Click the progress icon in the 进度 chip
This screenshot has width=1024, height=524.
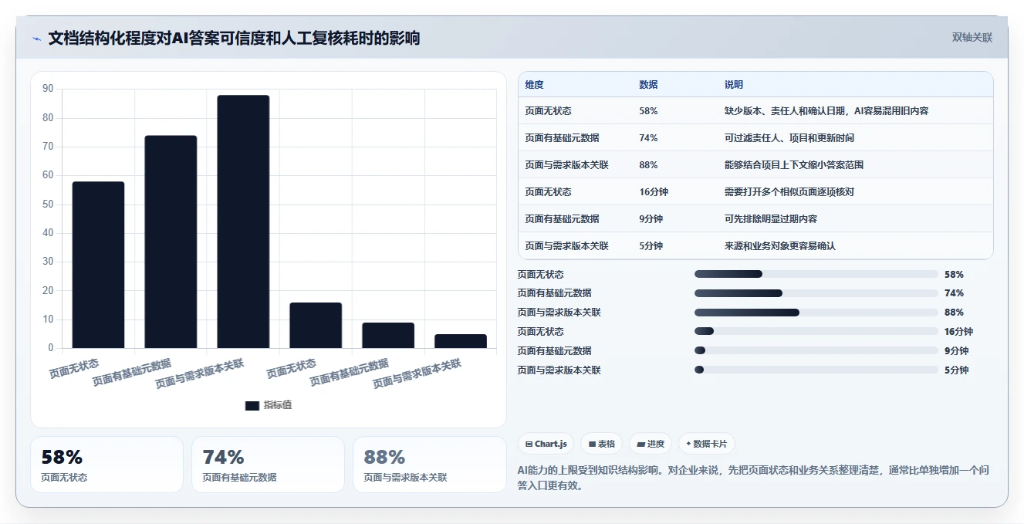(640, 445)
